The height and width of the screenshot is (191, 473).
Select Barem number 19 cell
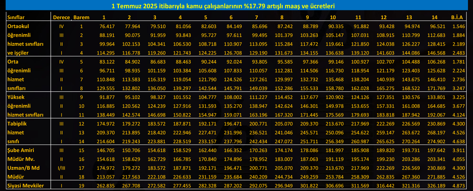point(81,186)
